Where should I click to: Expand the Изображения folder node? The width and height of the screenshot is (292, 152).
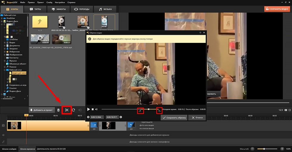point(5,55)
